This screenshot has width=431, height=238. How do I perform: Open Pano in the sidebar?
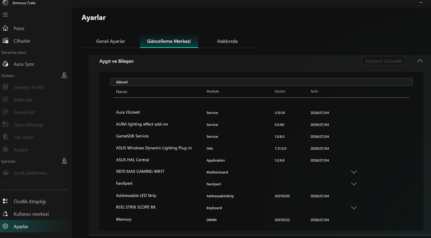tap(19, 28)
